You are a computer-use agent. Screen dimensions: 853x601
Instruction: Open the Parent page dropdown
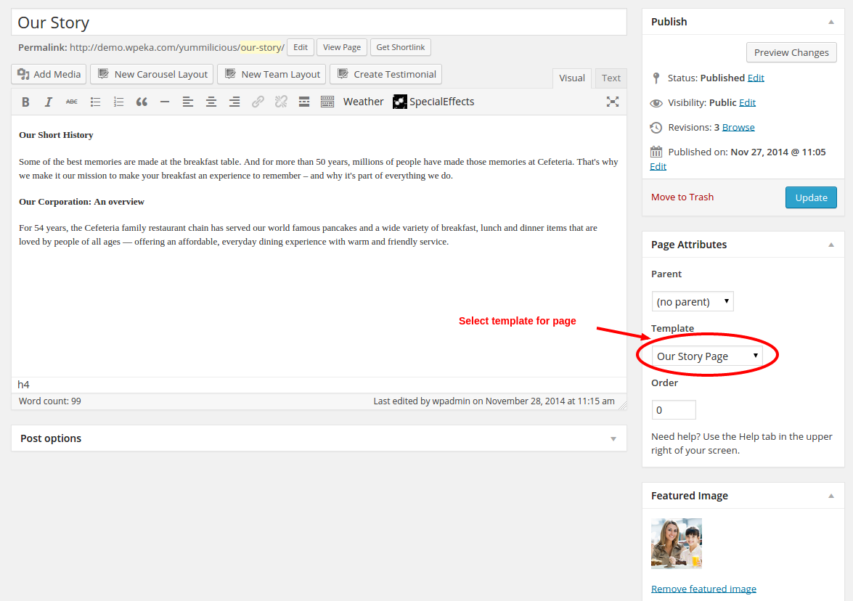[x=693, y=301]
